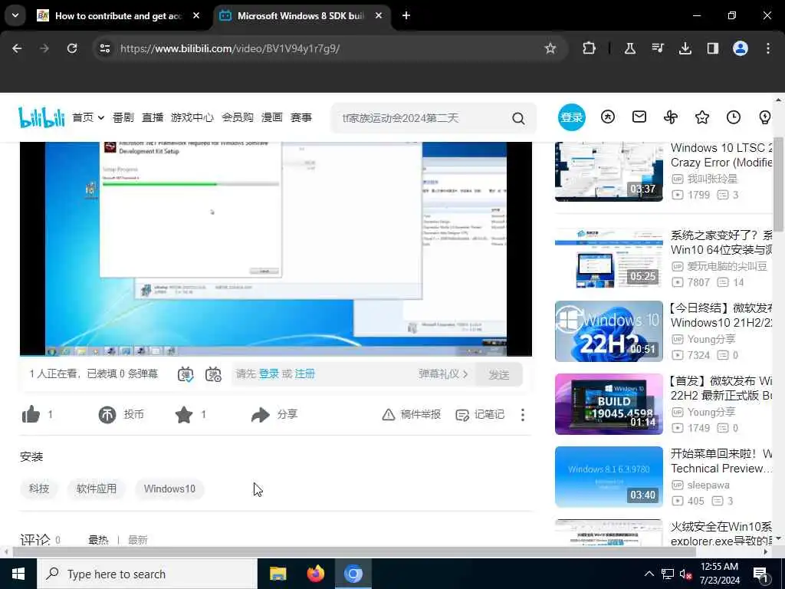This screenshot has height=589, width=785.
Task: Click the 登录 link in danmaku bar
Action: click(269, 374)
